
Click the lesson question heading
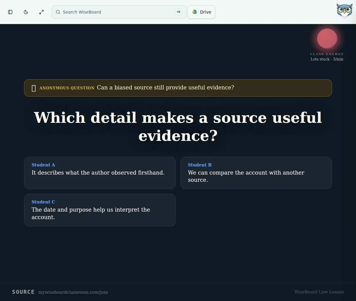coord(178,127)
